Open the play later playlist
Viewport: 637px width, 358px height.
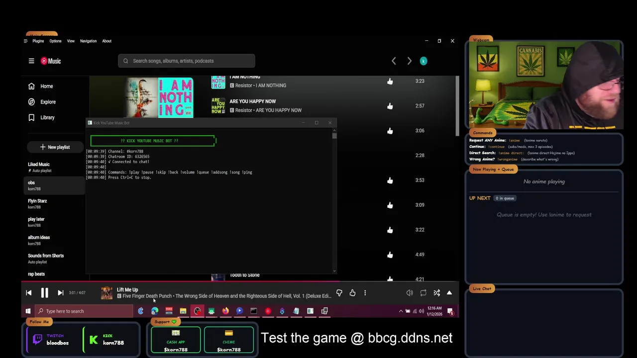coord(54,222)
